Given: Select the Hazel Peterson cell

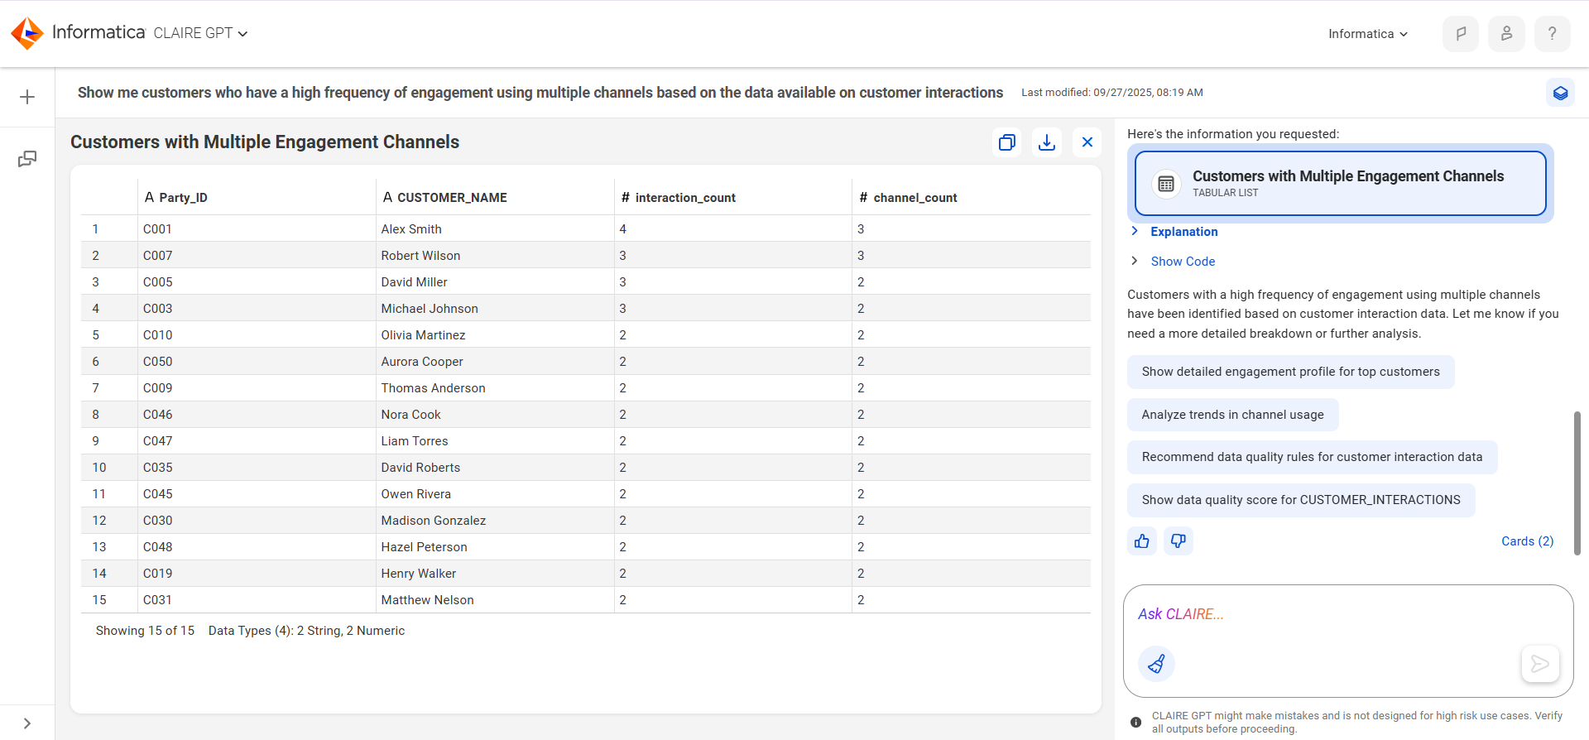Looking at the screenshot, I should tap(495, 547).
